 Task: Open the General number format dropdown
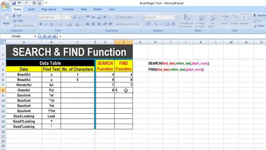(173, 17)
